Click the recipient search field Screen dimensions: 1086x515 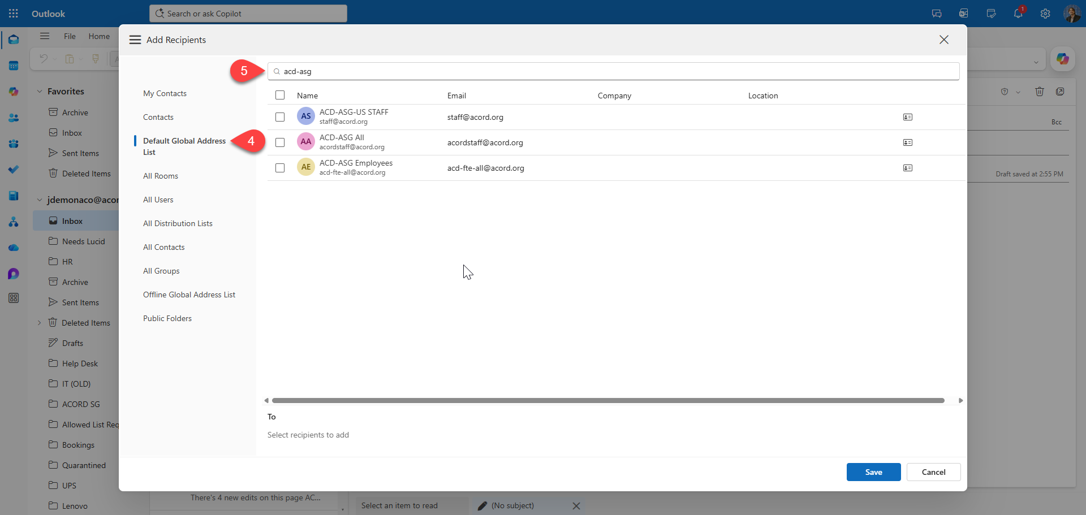click(614, 71)
